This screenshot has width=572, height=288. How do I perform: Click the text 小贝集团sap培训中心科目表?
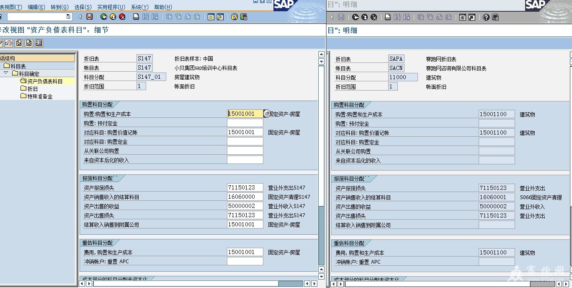coord(206,68)
